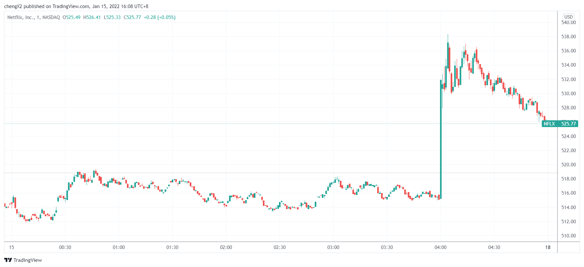Click the open price value O525.49
Screen dimensions: 584x267
coord(72,17)
